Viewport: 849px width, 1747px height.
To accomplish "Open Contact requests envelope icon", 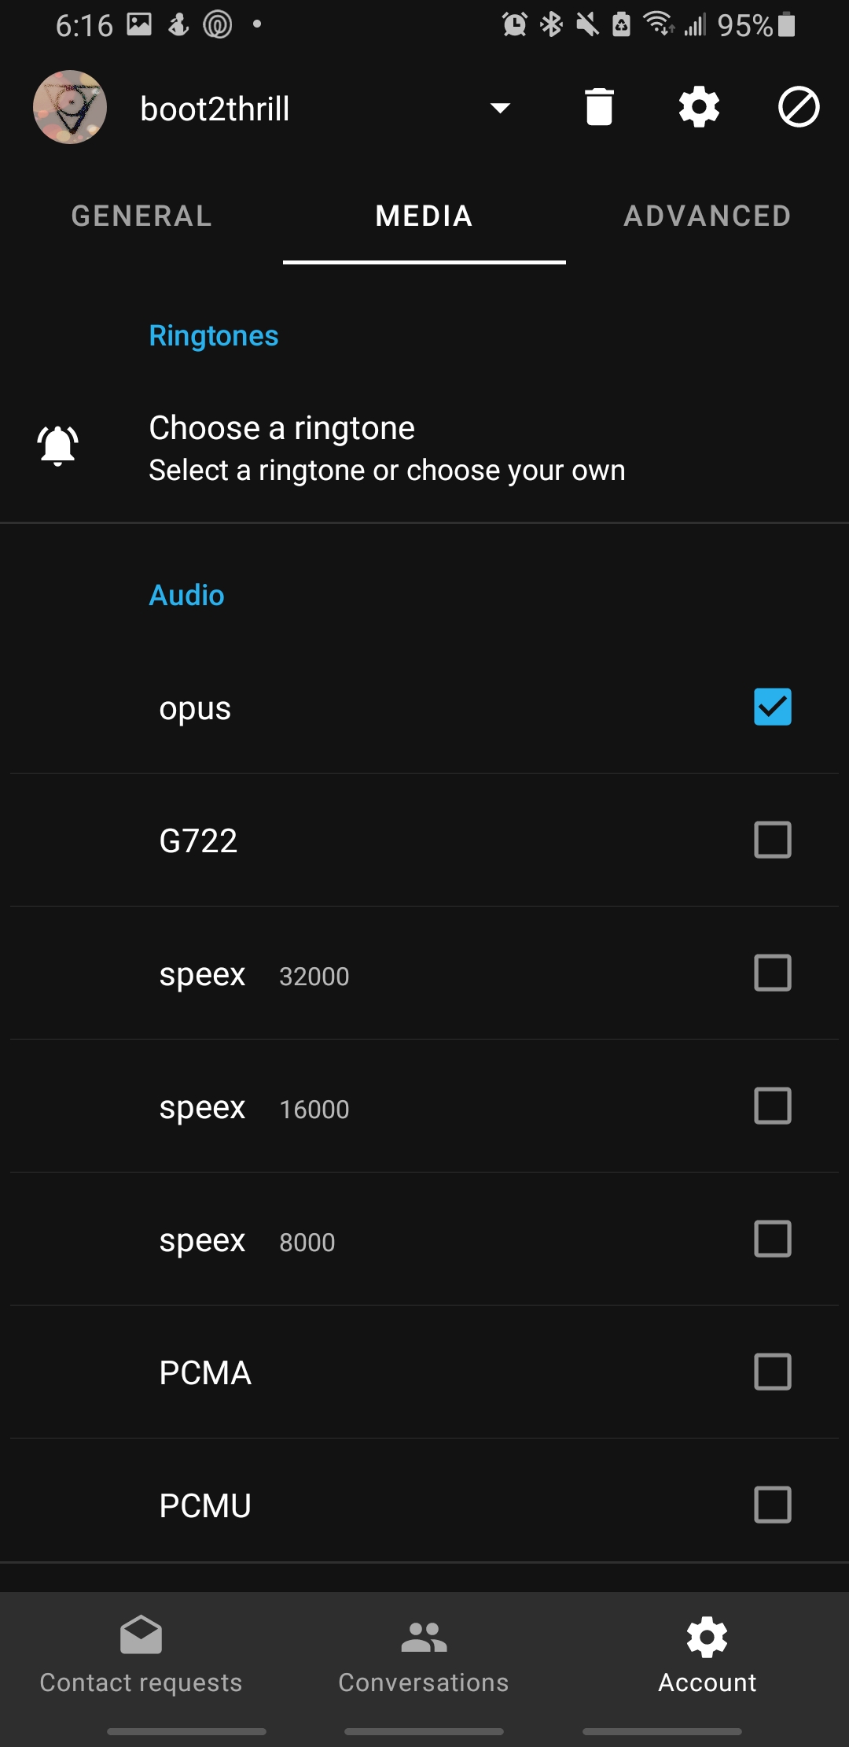I will pyautogui.click(x=141, y=1636).
